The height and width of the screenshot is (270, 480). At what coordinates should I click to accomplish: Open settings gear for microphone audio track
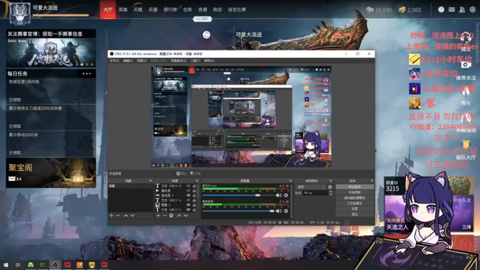click(286, 196)
